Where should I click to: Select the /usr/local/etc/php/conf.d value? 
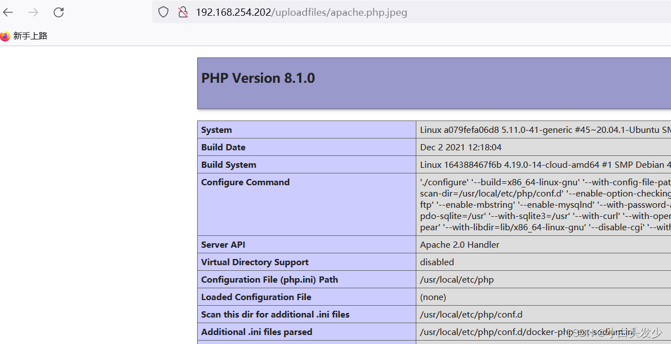click(x=471, y=315)
